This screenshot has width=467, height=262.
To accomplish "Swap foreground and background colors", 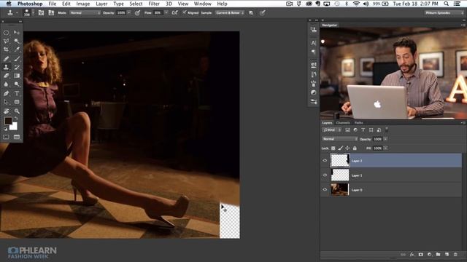I will tap(16, 118).
